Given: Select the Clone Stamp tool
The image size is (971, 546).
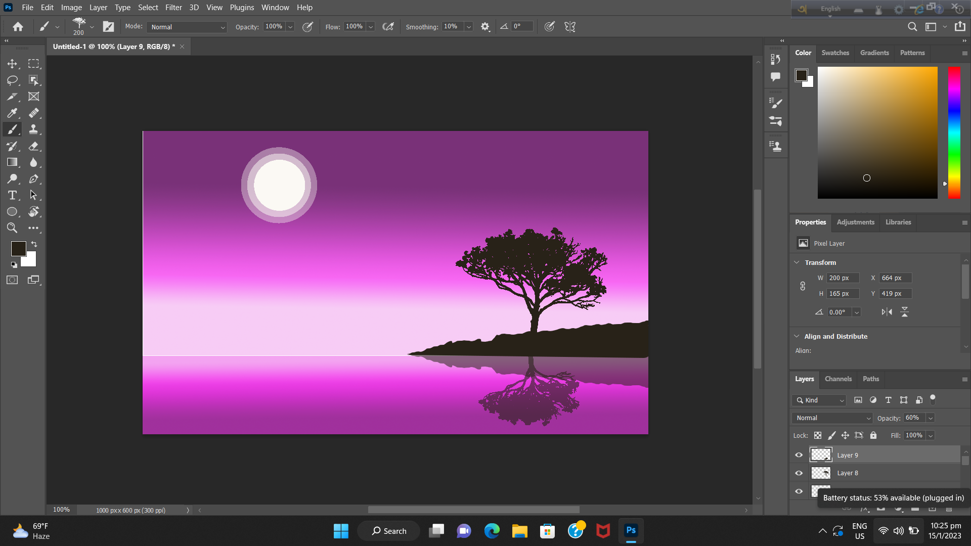Looking at the screenshot, I should (33, 129).
